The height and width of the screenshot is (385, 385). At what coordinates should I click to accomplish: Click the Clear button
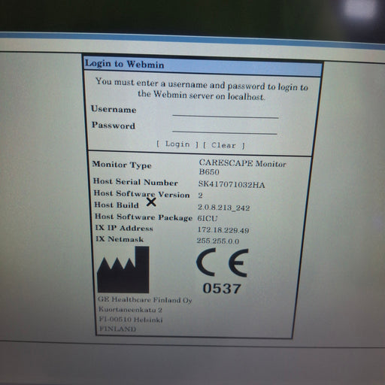click(224, 145)
